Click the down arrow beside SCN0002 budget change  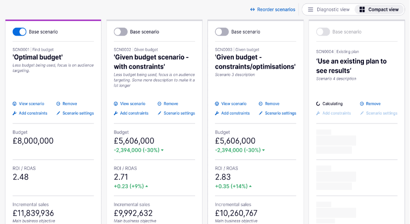tap(162, 150)
